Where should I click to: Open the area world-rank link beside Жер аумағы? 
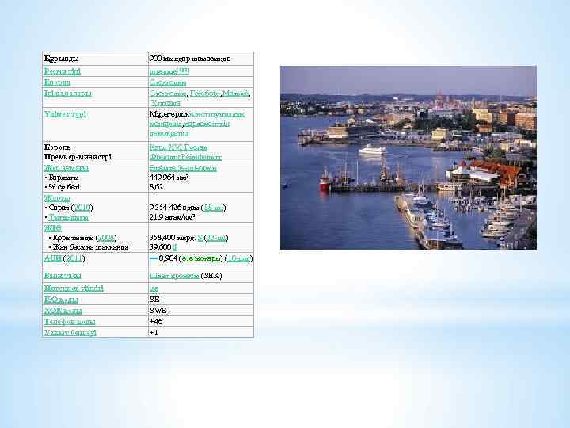pyautogui.click(x=183, y=168)
